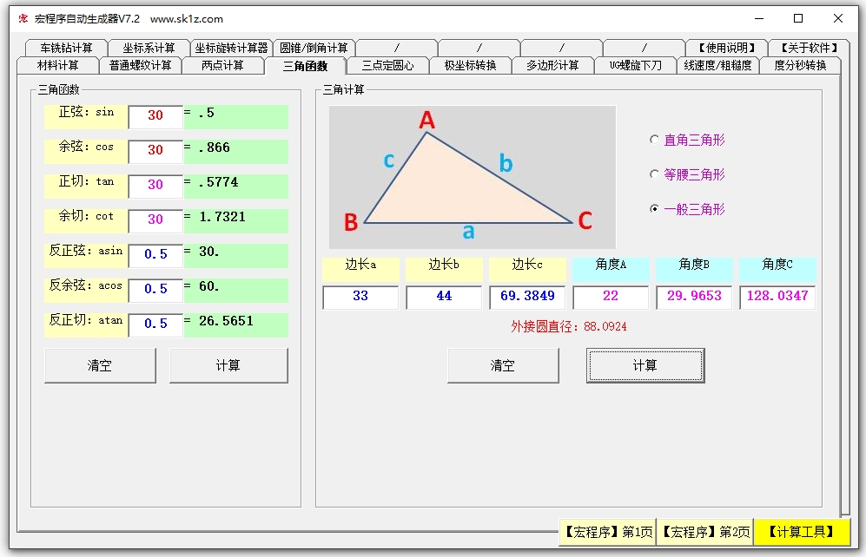
Task: Click the cos angle input field
Action: [x=155, y=151]
